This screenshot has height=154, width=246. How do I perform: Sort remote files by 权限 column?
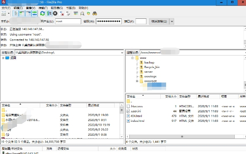point(229,96)
